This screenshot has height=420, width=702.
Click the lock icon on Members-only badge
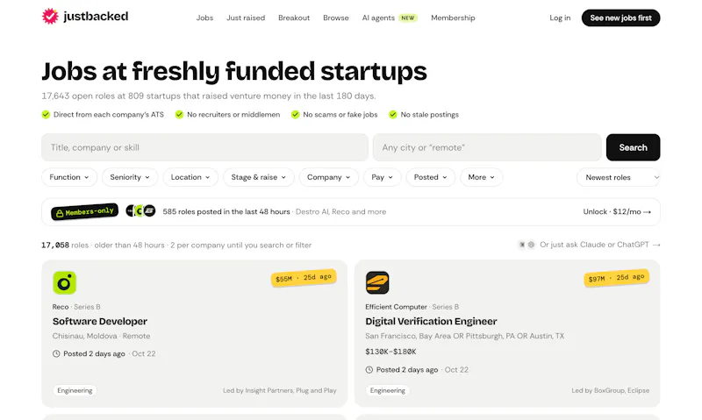60,213
